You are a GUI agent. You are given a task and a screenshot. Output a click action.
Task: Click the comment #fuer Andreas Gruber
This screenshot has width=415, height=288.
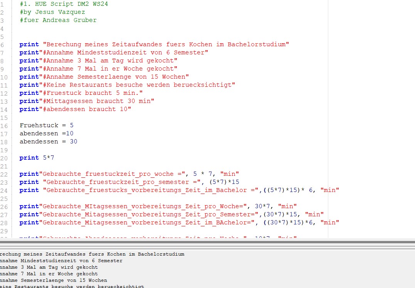click(x=58, y=20)
